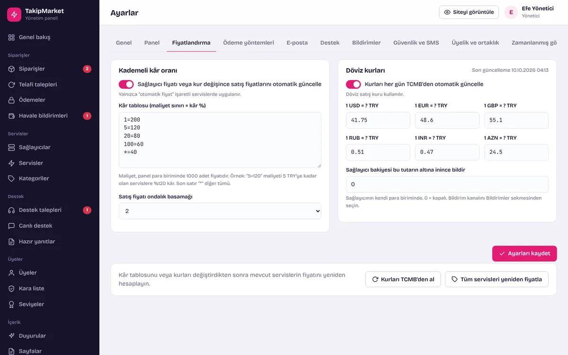Click the Seviyeler medal icon
The width and height of the screenshot is (568, 355).
(12, 304)
